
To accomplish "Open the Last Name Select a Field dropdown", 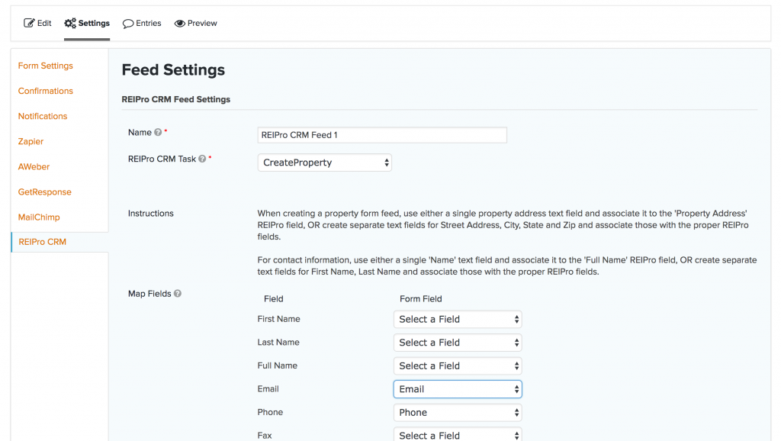I will tap(458, 343).
